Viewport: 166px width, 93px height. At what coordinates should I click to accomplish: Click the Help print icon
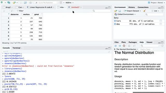coord(129,46)
